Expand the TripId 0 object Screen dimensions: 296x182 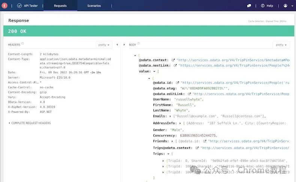tap(163, 161)
